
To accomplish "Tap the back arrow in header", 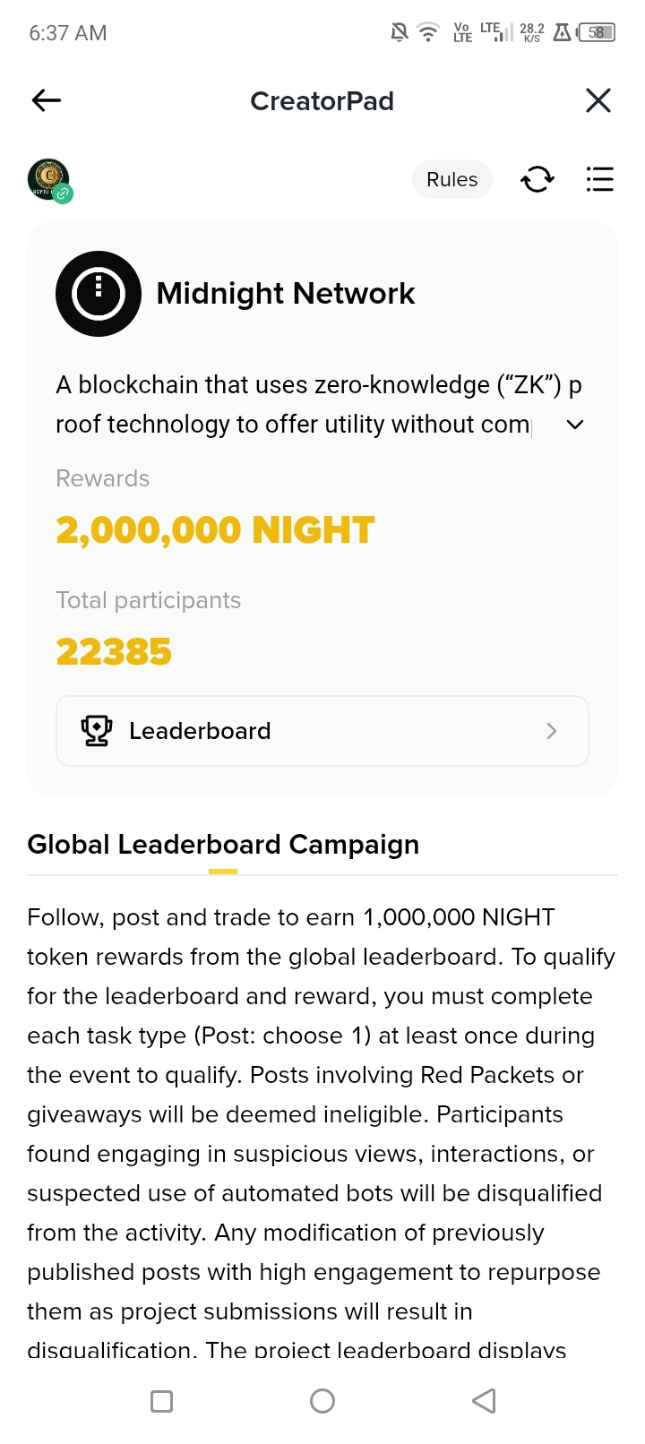I will (47, 100).
